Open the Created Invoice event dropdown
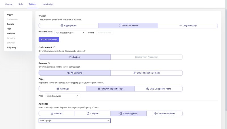Viewport: 227px width, 129px height. click(x=71, y=33)
